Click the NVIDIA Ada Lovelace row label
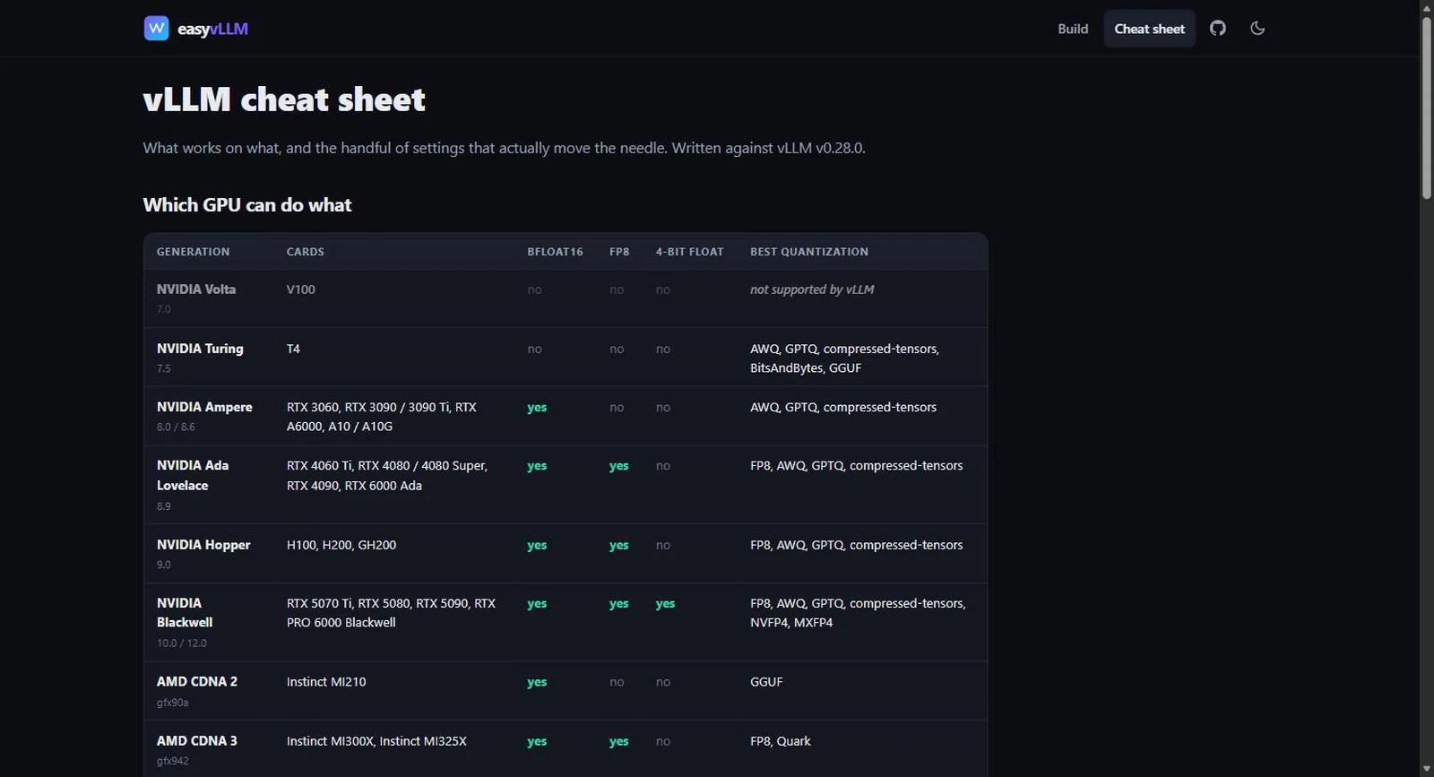 193,475
